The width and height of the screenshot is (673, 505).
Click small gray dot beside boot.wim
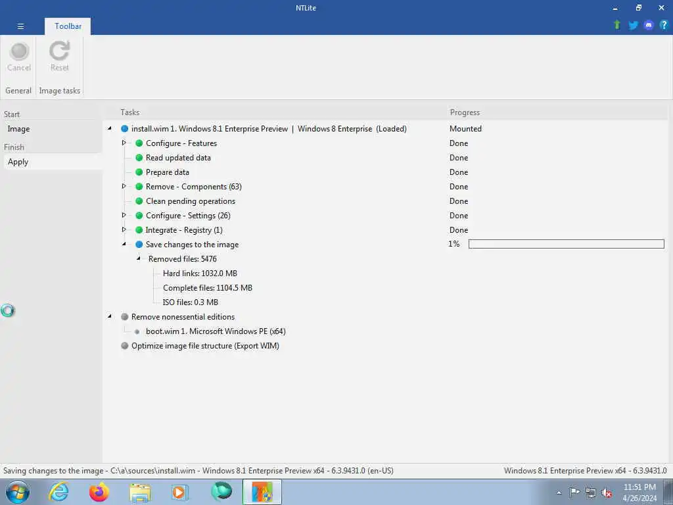pos(137,331)
